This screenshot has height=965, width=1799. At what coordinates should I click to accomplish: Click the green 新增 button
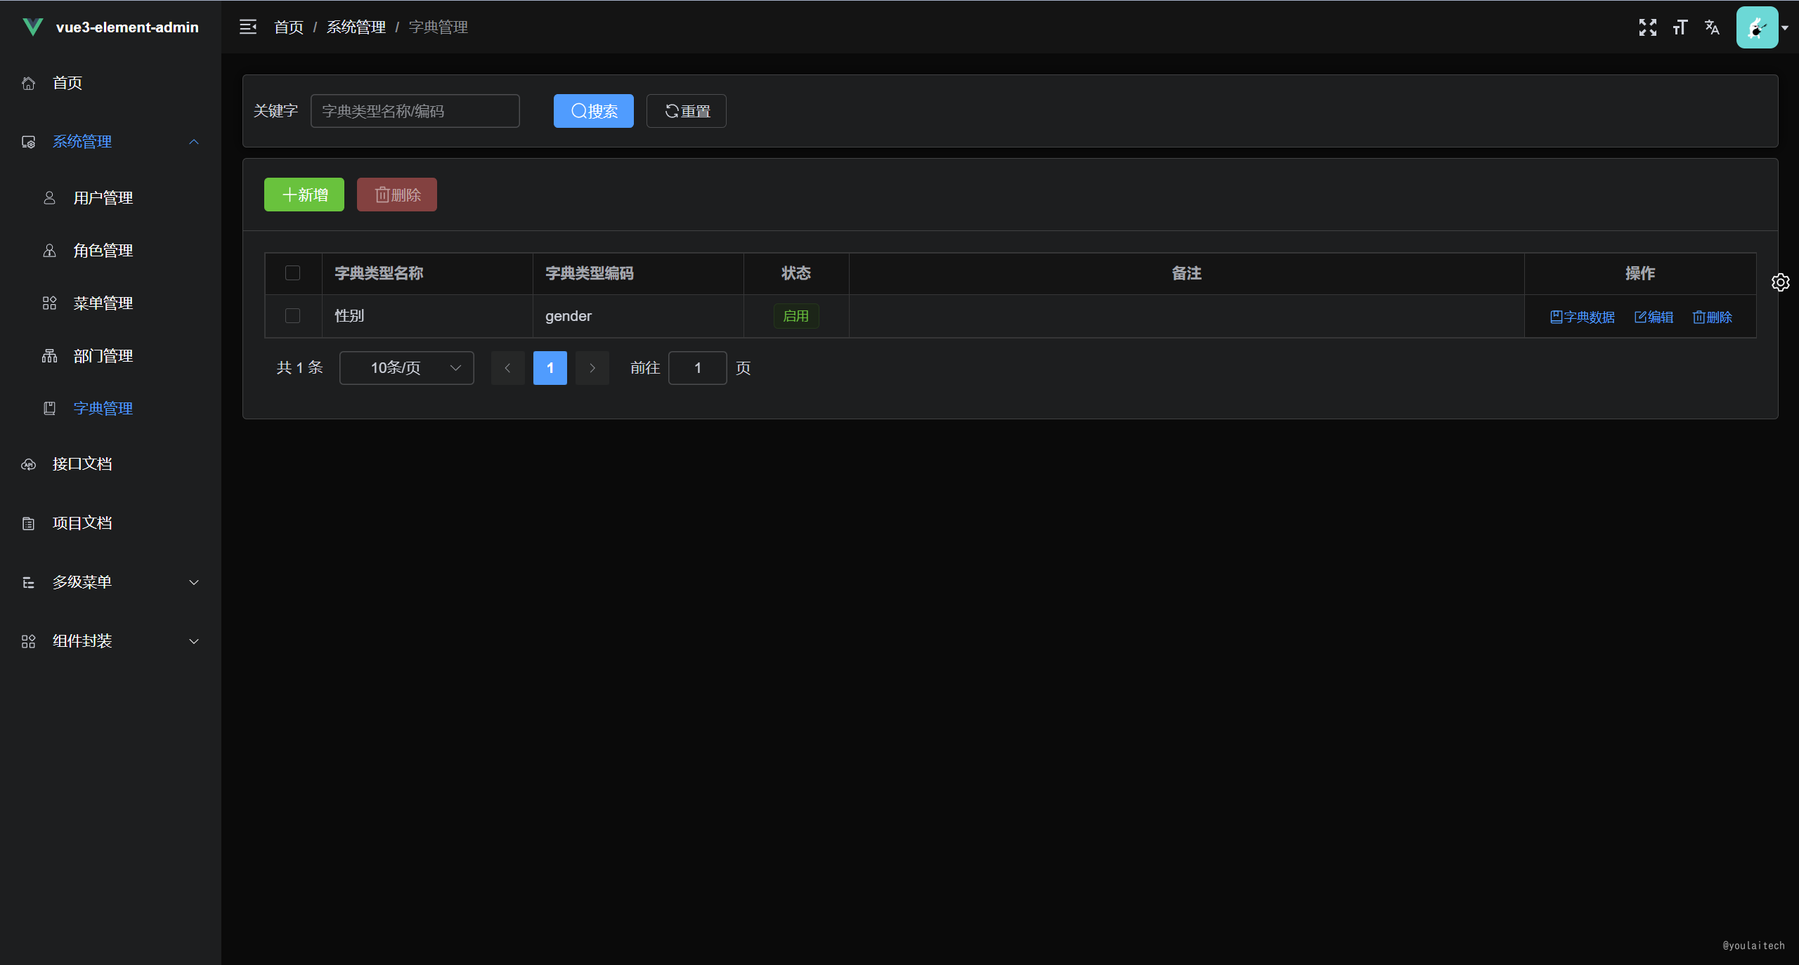point(304,195)
